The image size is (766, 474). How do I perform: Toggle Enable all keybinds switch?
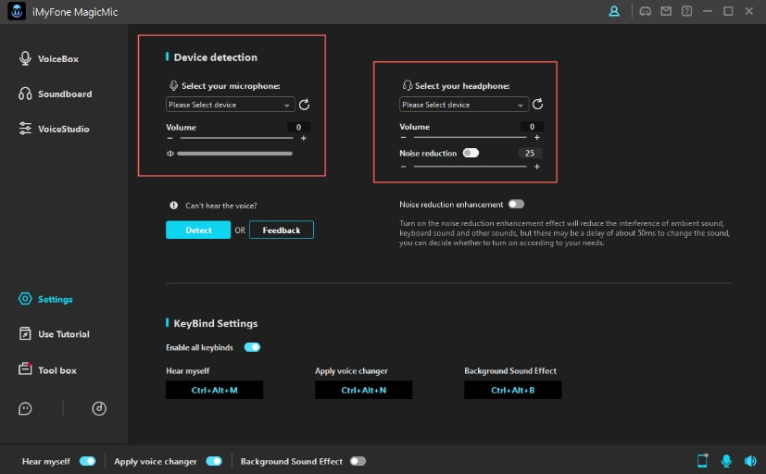coord(252,347)
